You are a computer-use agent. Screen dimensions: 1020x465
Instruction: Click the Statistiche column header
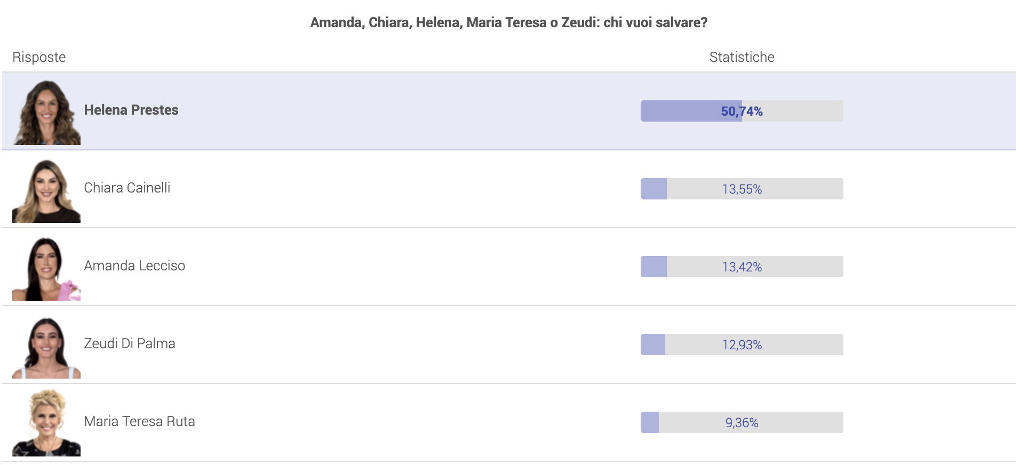[742, 57]
